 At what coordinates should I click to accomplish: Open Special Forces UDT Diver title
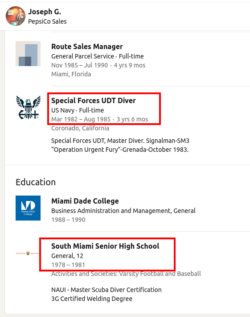point(94,100)
